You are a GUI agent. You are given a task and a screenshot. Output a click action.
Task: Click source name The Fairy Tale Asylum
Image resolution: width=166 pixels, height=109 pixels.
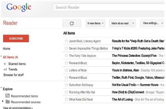point(82,56)
